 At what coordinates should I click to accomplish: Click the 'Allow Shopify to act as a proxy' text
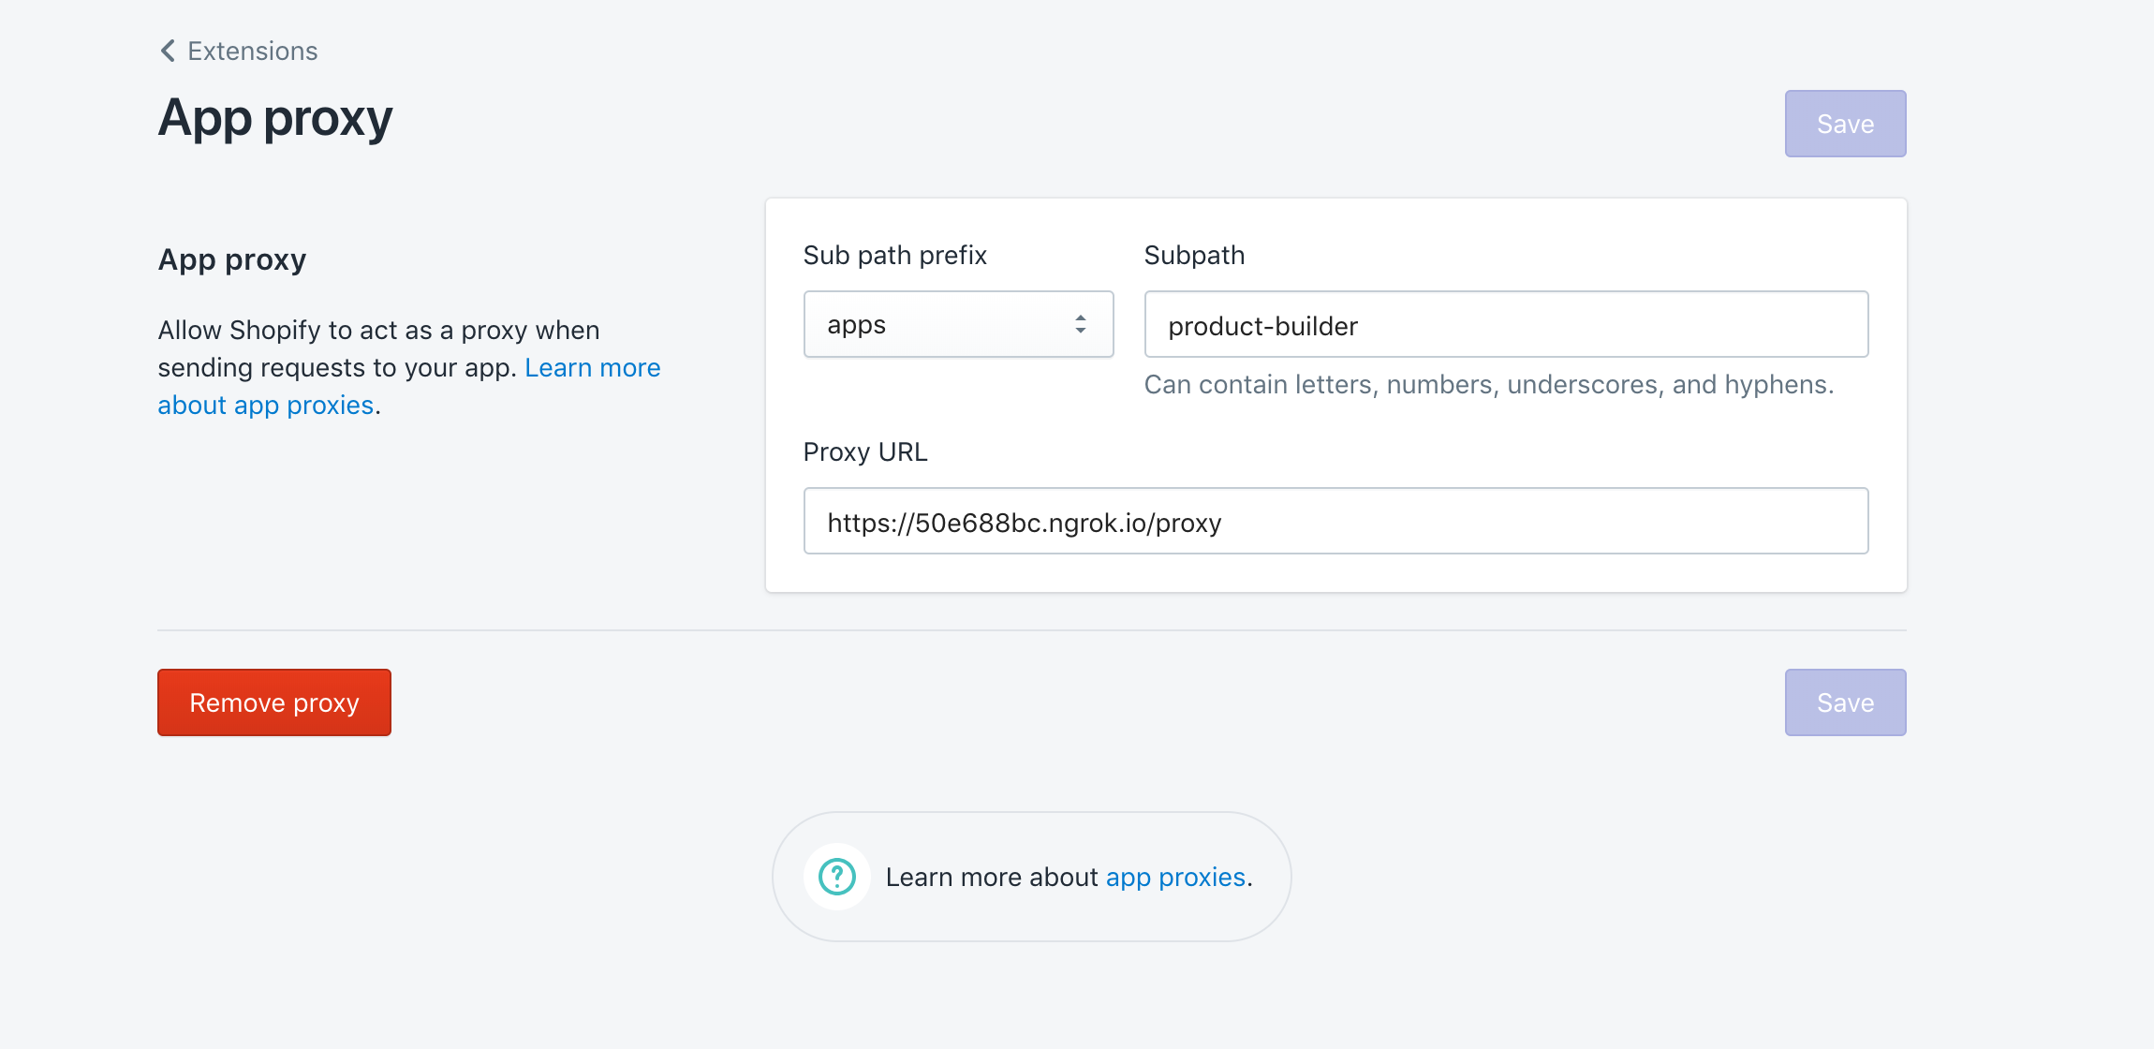378,331
